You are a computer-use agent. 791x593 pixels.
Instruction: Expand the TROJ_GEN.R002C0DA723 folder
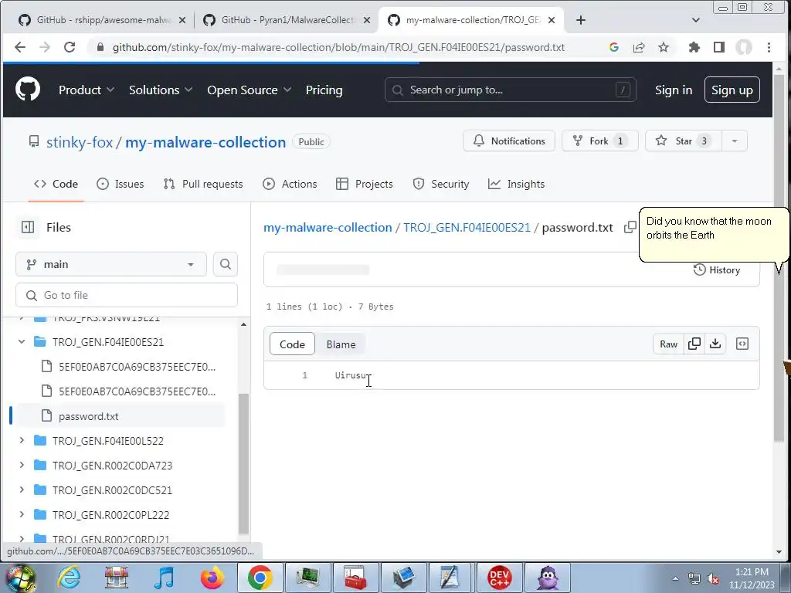22,466
